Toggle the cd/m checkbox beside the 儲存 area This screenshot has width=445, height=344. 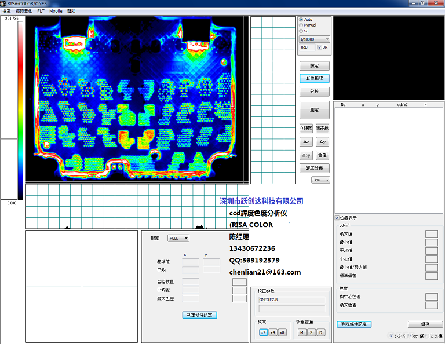point(410,336)
